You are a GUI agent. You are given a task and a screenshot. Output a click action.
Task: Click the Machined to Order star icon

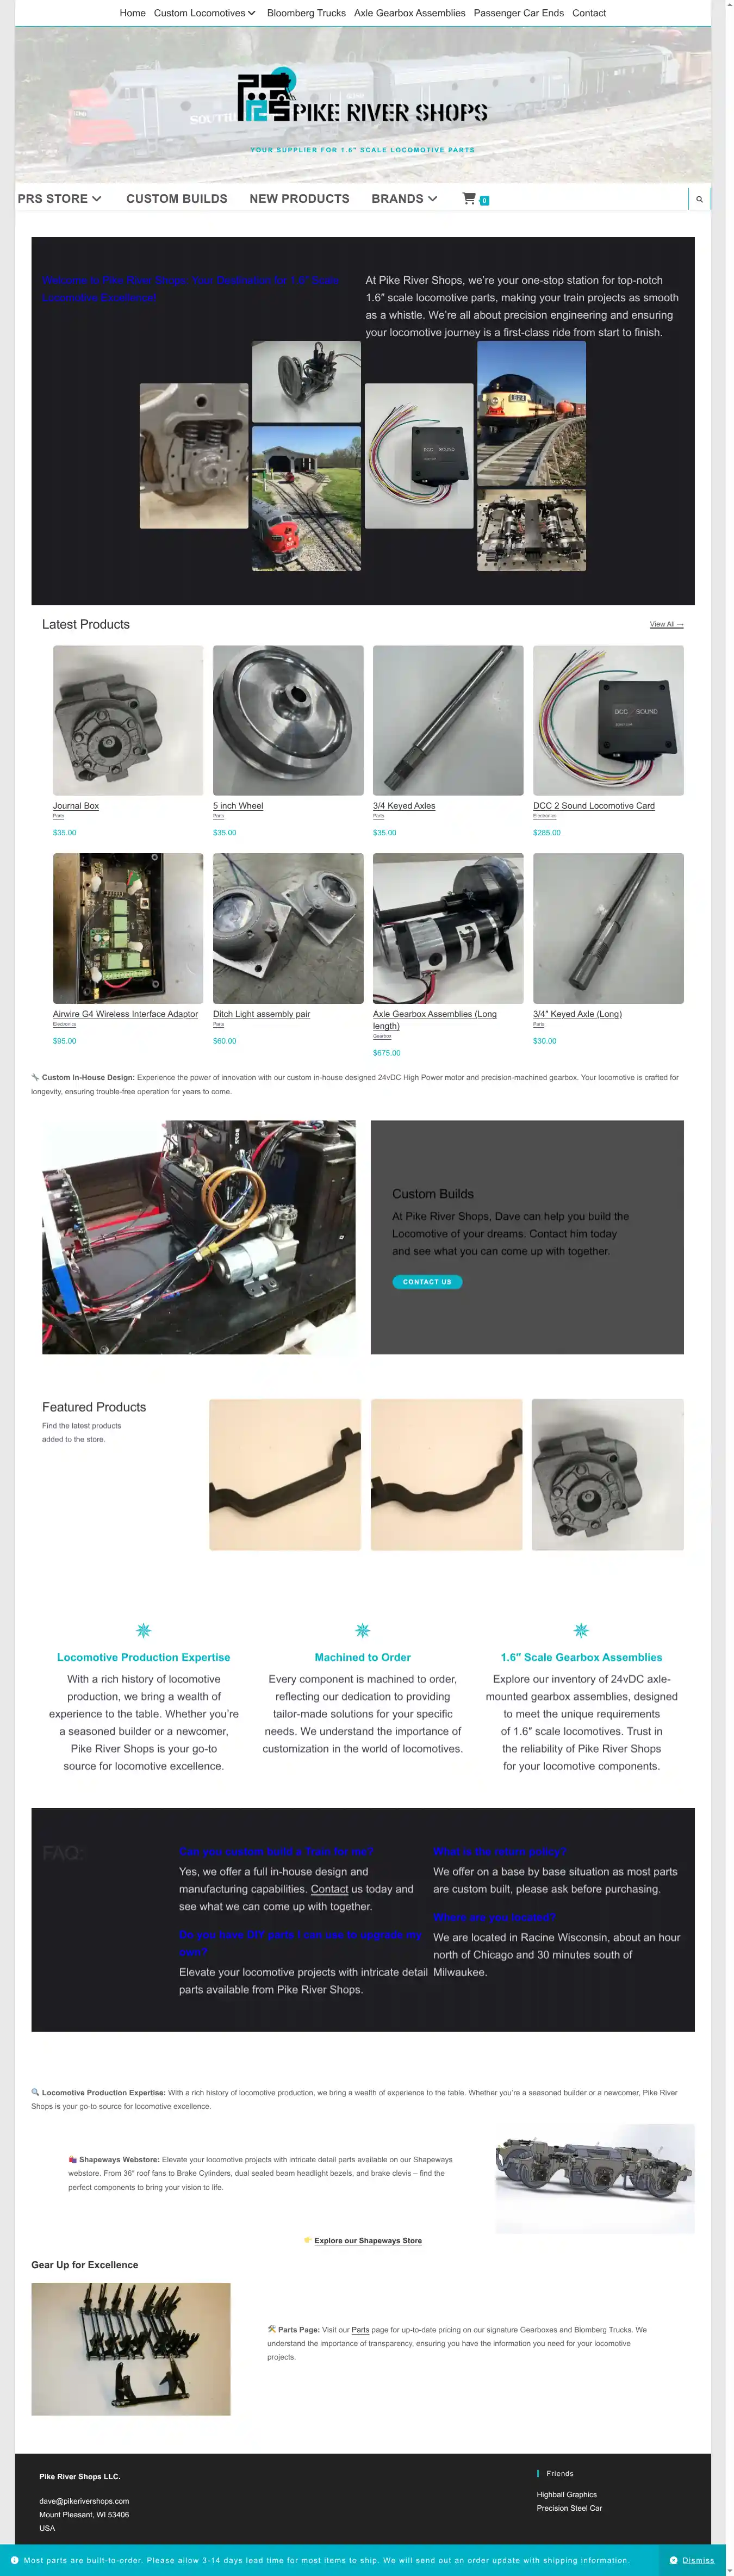(x=363, y=1631)
